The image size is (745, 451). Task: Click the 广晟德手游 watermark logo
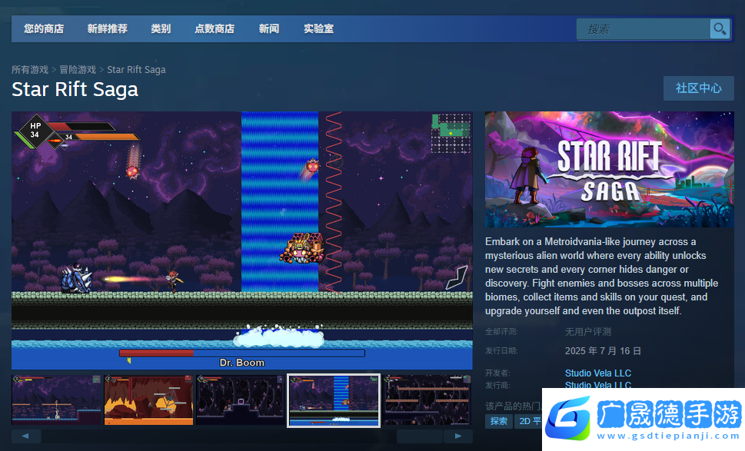pos(643,418)
